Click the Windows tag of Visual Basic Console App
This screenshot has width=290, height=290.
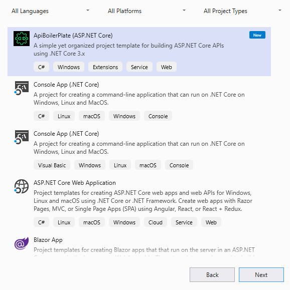[90, 165]
